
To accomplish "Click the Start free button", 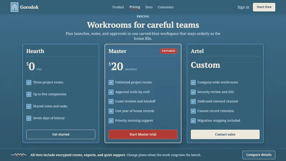I will [x=264, y=7].
